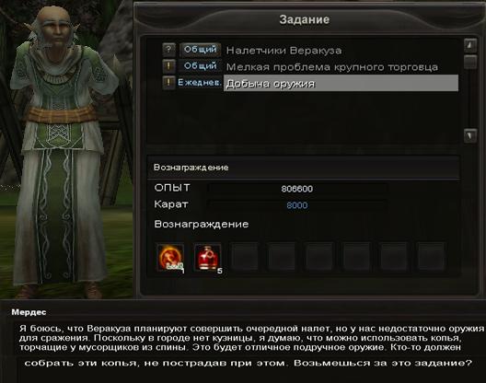Viewport: 486px width, 383px height.
Task: Select the highlighted Добыча оружия quest
Action: tap(341, 83)
